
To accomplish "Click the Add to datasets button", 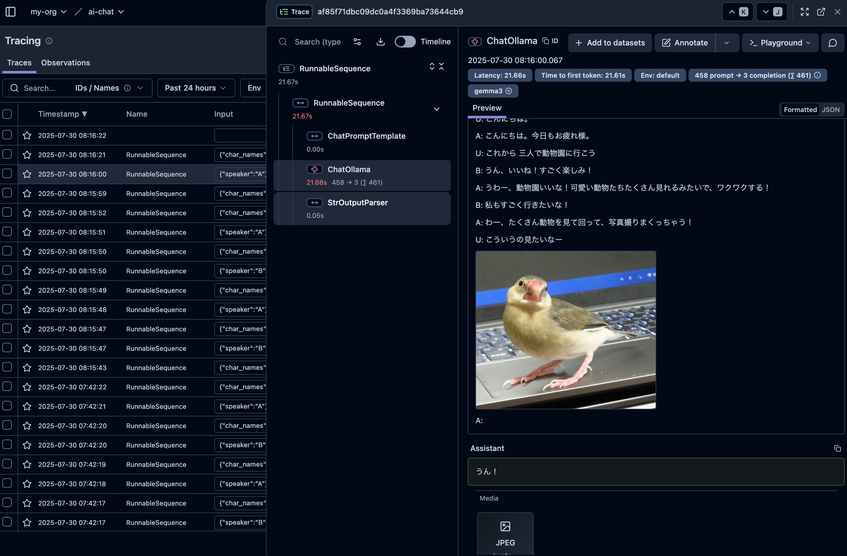I will [x=610, y=43].
